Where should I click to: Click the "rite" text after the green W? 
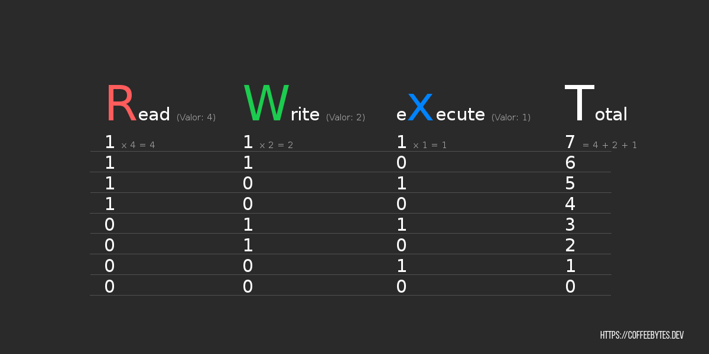pos(305,114)
